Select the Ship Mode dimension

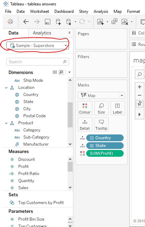click(x=33, y=80)
